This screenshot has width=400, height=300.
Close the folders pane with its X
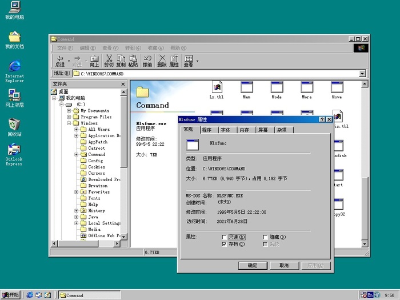(122, 84)
